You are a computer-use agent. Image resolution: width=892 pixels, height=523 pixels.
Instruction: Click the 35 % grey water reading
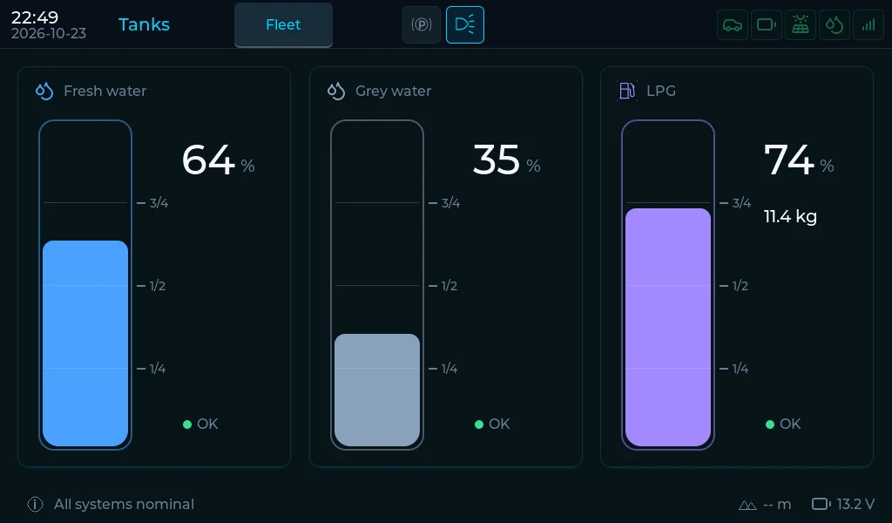click(507, 160)
